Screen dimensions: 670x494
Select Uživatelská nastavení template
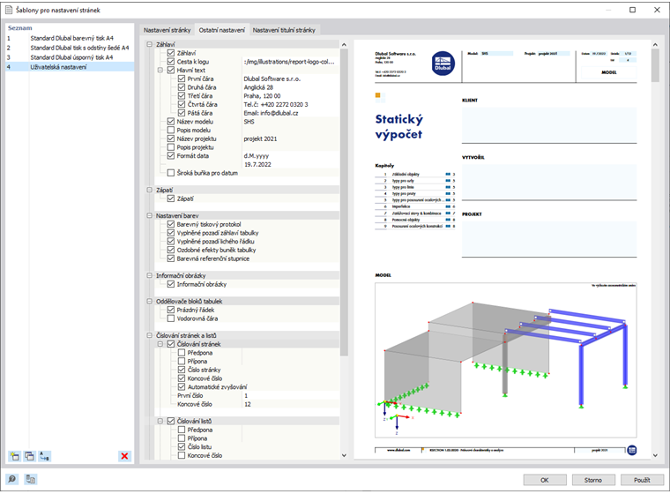tap(70, 67)
